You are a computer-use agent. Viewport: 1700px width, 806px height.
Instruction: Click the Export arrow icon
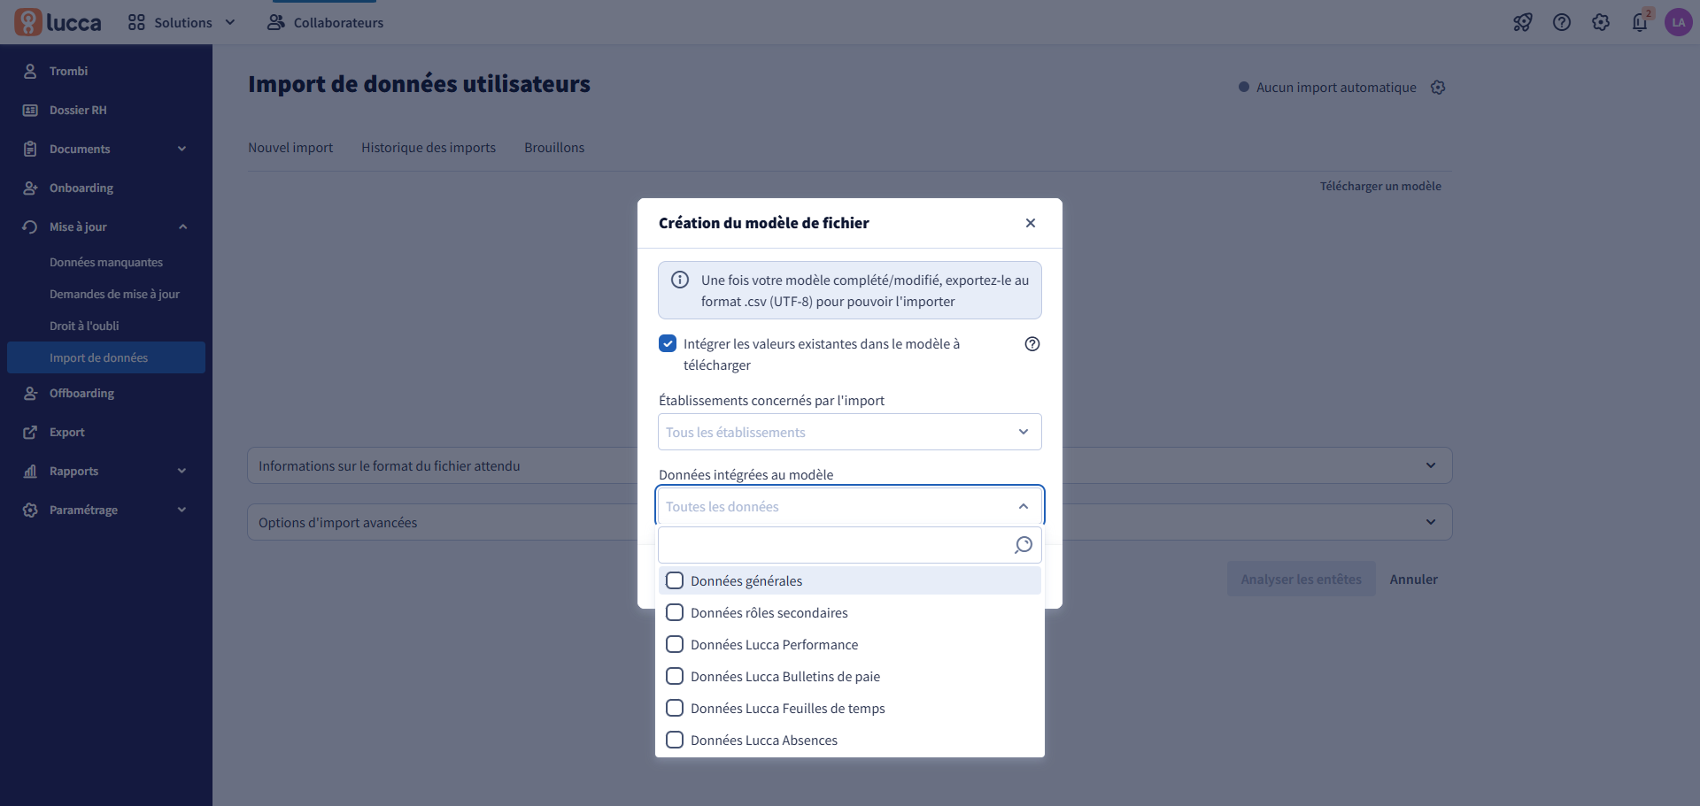tap(30, 432)
